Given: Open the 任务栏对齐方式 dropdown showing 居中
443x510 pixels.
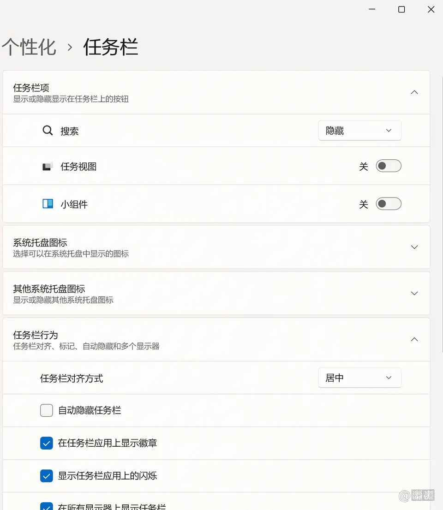Looking at the screenshot, I should coord(359,378).
